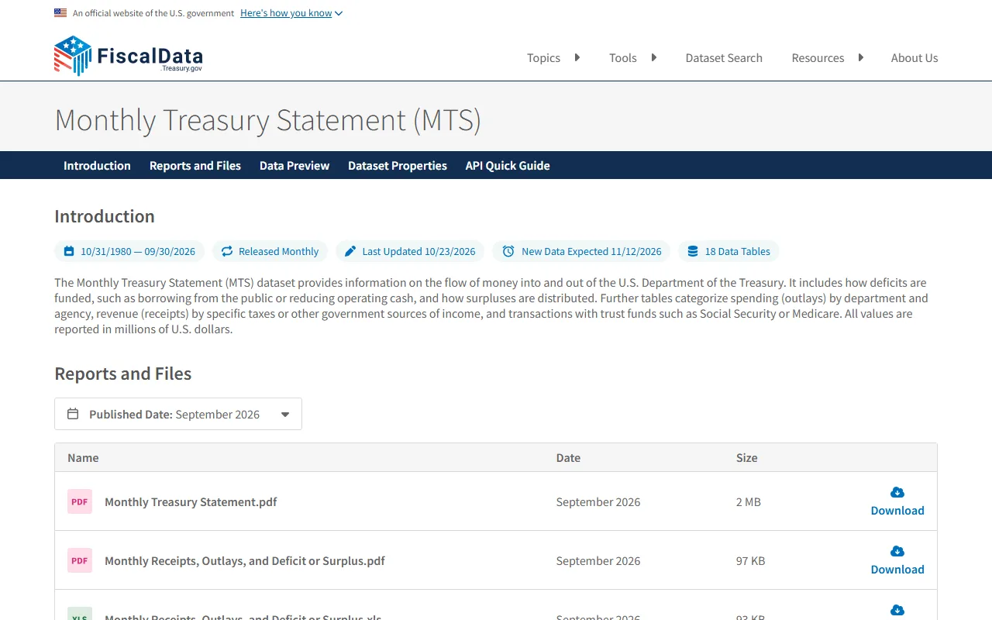992x620 pixels.
Task: Click the Here's how you know link
Action: click(x=286, y=13)
